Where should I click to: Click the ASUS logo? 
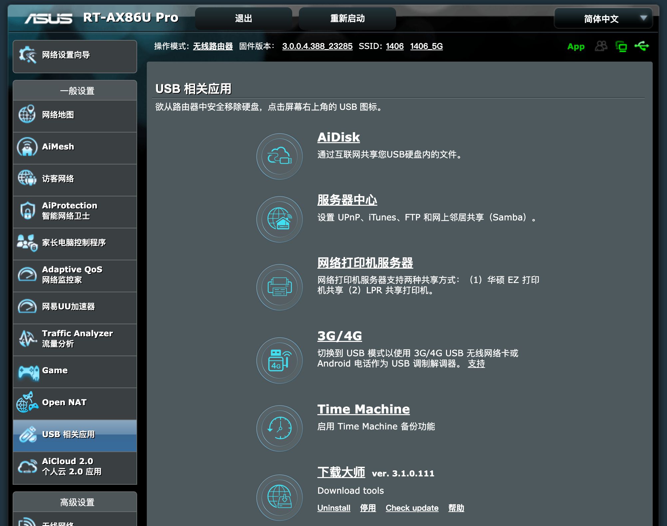[49, 18]
